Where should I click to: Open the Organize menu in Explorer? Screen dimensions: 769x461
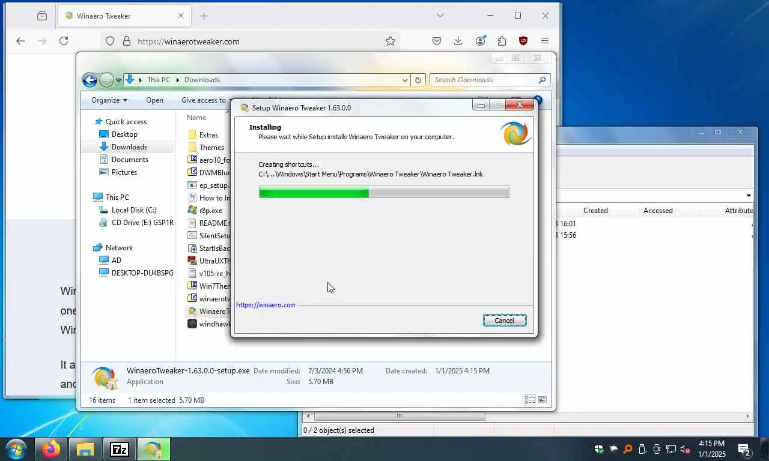pos(109,100)
